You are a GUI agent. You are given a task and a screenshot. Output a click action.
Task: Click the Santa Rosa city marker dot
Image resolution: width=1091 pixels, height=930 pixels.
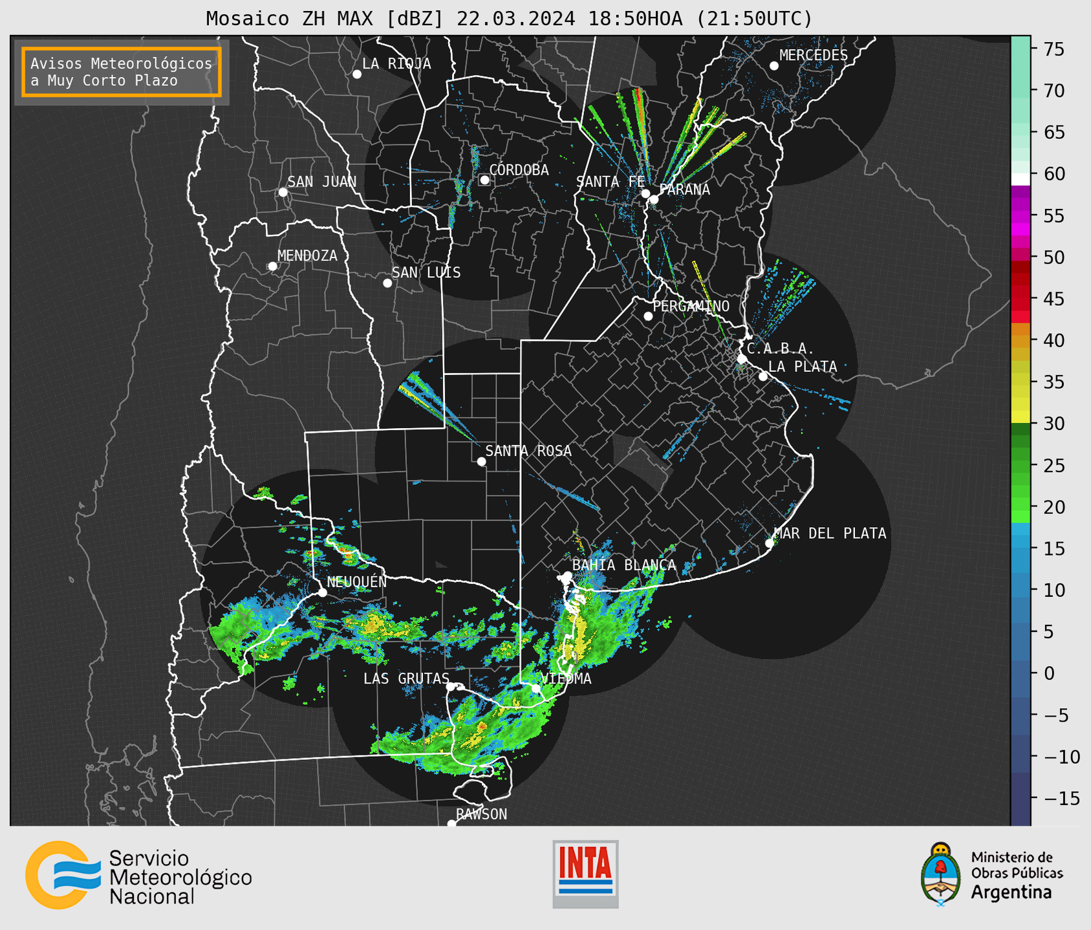pyautogui.click(x=481, y=461)
